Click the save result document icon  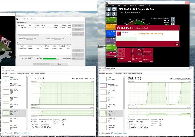coord(173,19)
